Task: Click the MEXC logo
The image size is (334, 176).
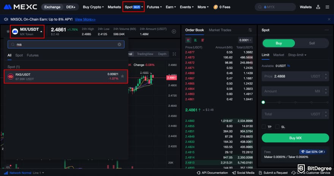Action: (x=20, y=7)
